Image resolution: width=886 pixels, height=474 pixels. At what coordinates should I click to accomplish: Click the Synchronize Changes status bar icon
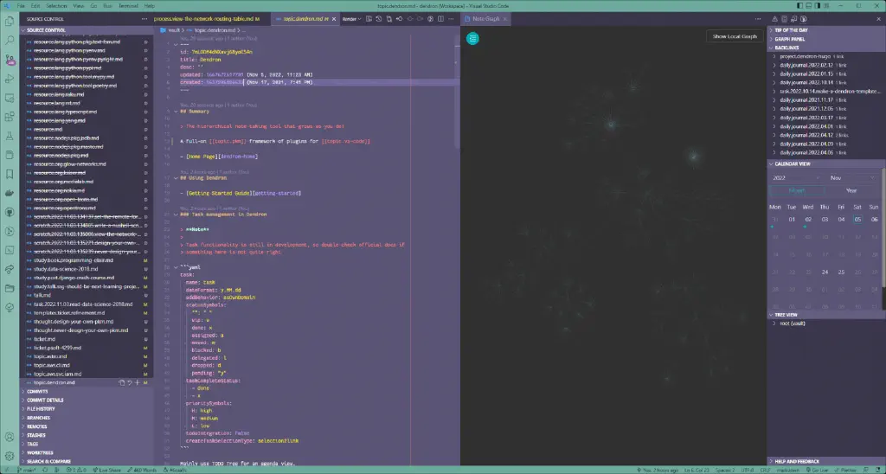[x=45, y=470]
